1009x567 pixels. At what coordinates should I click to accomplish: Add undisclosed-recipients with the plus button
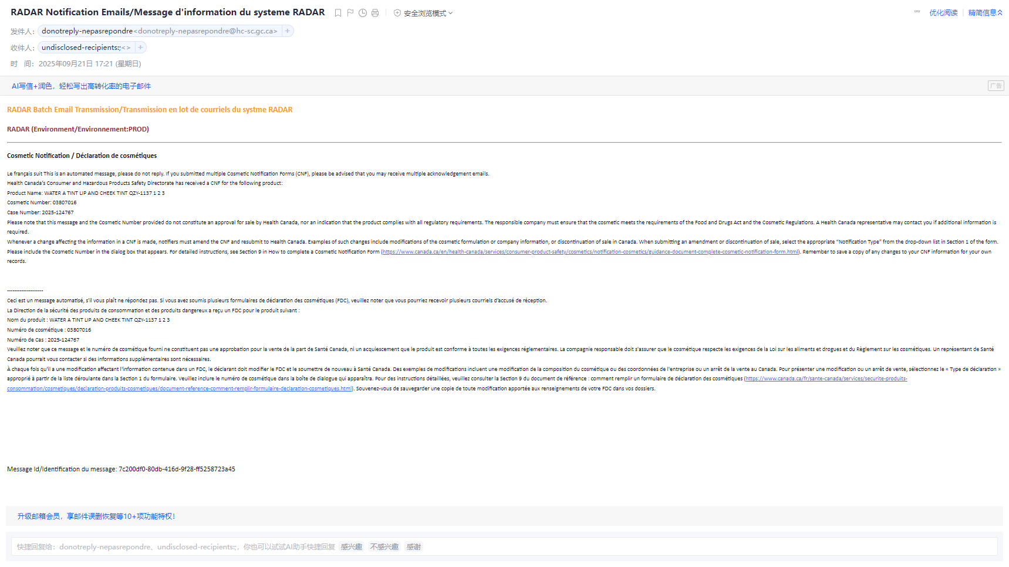coord(140,48)
